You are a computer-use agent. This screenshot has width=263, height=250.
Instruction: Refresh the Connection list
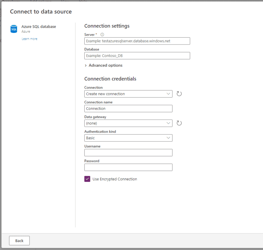[x=179, y=93]
